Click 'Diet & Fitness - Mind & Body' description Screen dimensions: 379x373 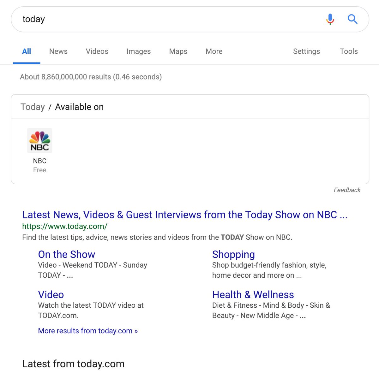point(271,310)
